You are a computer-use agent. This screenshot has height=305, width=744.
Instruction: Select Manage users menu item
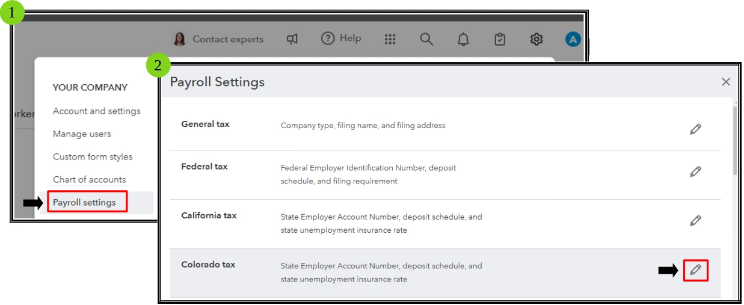(82, 134)
